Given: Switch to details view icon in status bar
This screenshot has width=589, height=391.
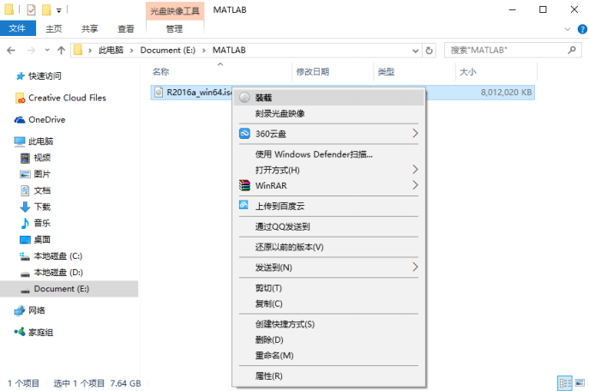Looking at the screenshot, I should [565, 383].
